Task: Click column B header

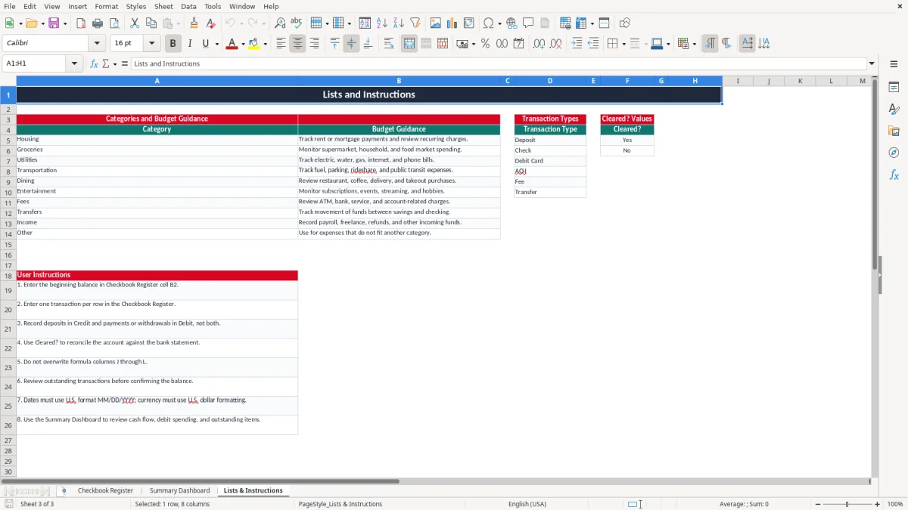Action: tap(399, 81)
